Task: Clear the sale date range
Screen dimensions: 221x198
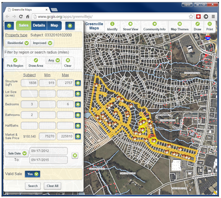Action: coord(75,155)
